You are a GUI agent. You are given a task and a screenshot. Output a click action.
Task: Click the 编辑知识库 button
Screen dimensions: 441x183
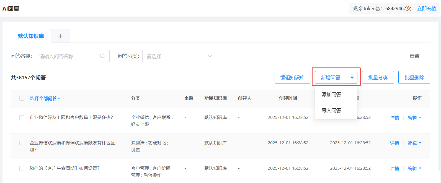pyautogui.click(x=292, y=78)
